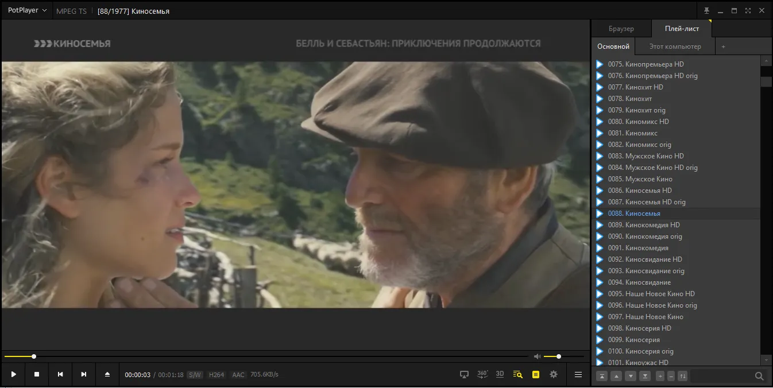The height and width of the screenshot is (388, 773).
Task: Select the Основной playlist tab
Action: coord(613,46)
